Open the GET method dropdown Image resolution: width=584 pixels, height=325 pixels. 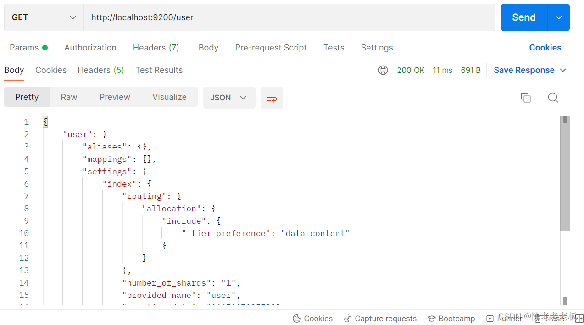click(44, 17)
